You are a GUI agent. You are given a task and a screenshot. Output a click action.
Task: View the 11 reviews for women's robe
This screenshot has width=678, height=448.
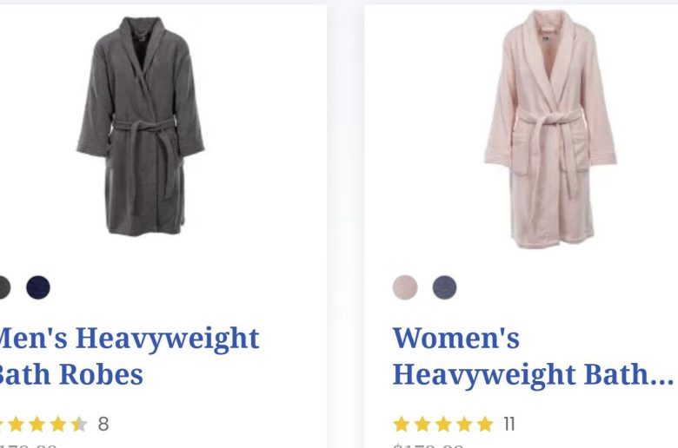coord(509,425)
